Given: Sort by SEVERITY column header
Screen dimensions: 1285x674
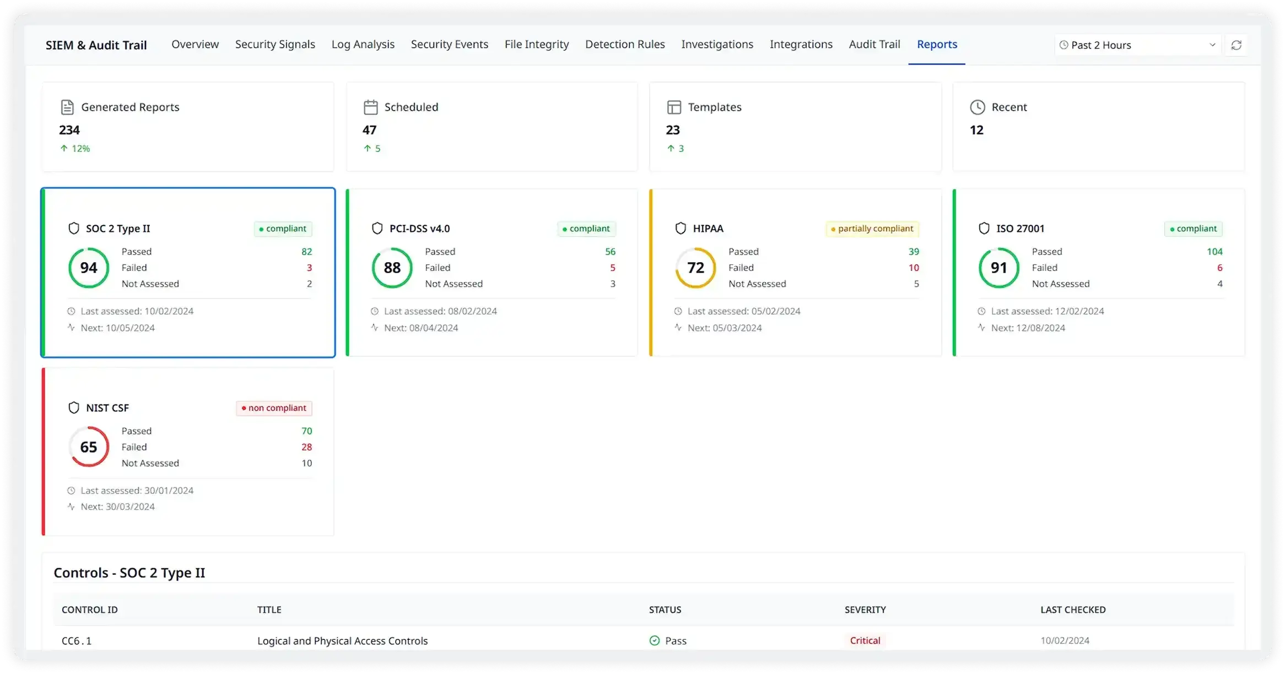Looking at the screenshot, I should tap(865, 610).
